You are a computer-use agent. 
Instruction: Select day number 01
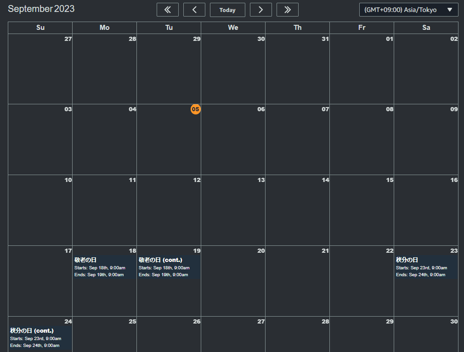tap(390, 39)
